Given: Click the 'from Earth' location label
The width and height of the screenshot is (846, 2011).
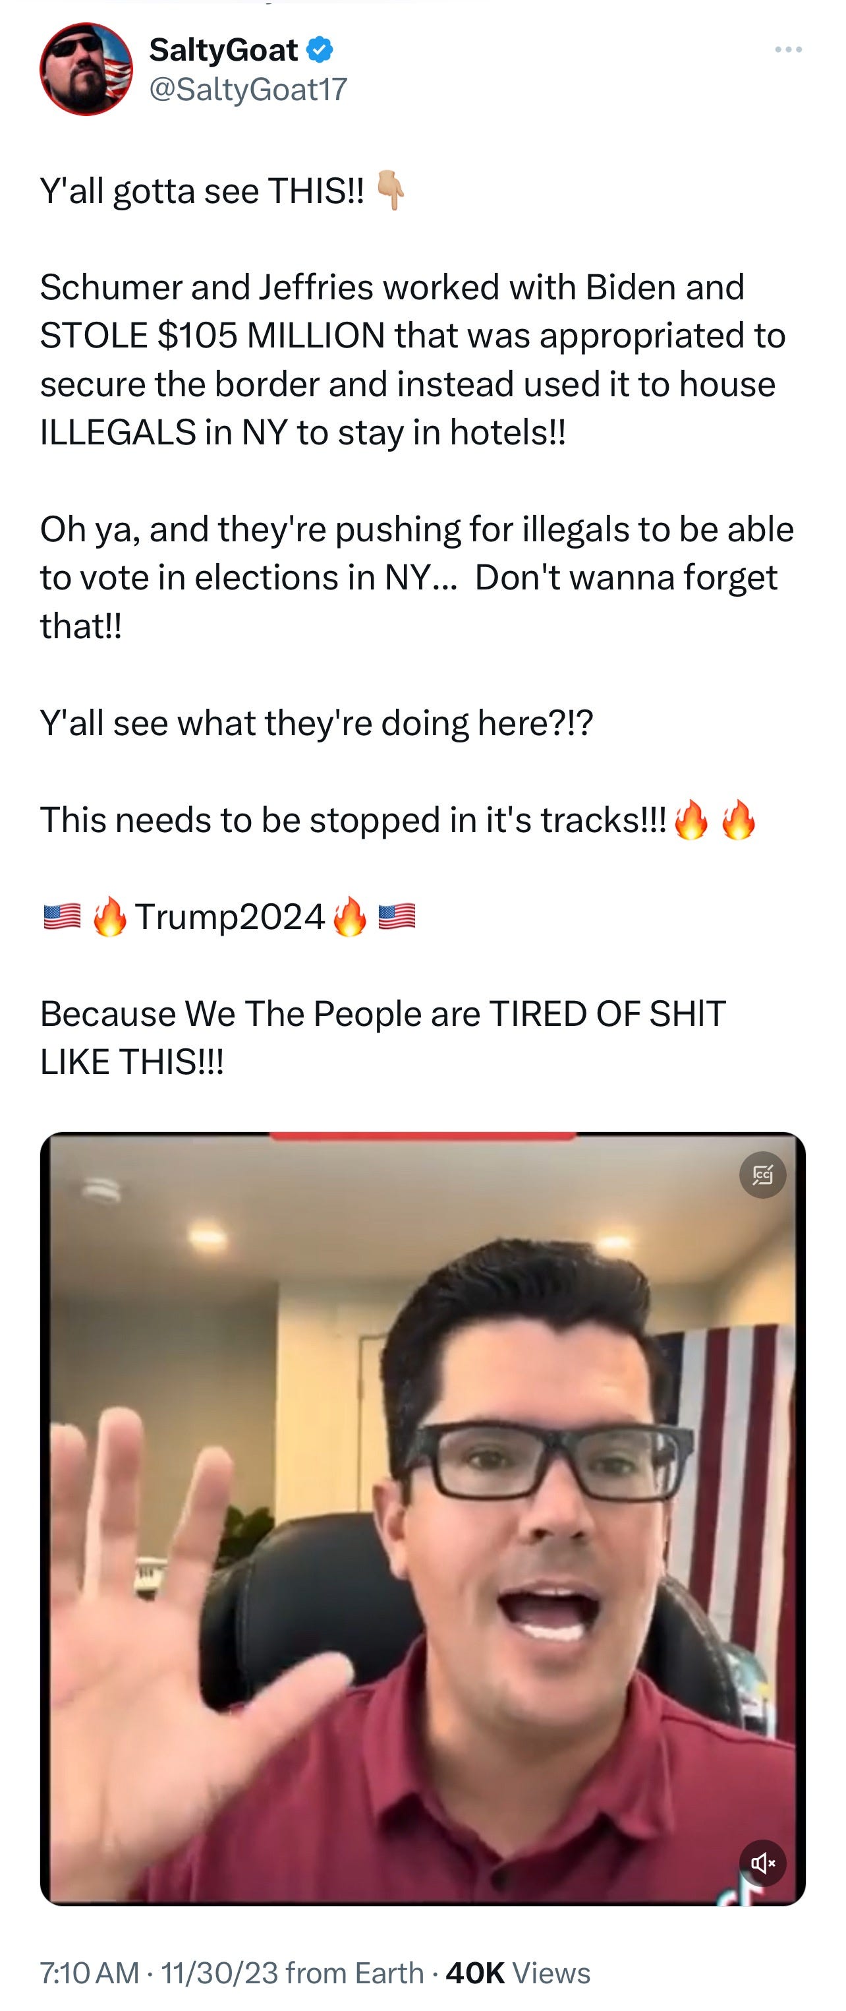Looking at the screenshot, I should (355, 1973).
